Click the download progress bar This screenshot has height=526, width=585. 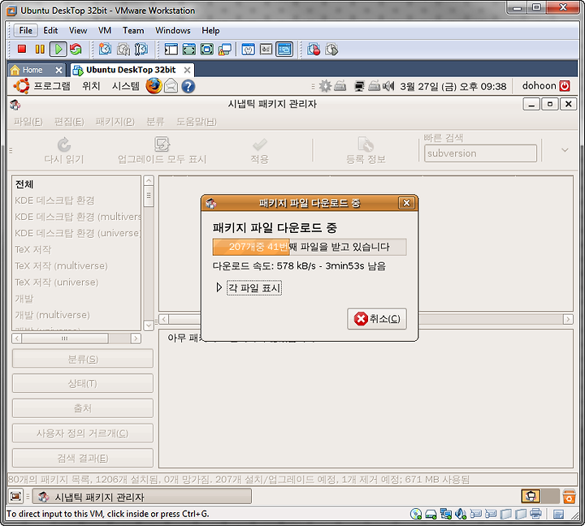[310, 247]
